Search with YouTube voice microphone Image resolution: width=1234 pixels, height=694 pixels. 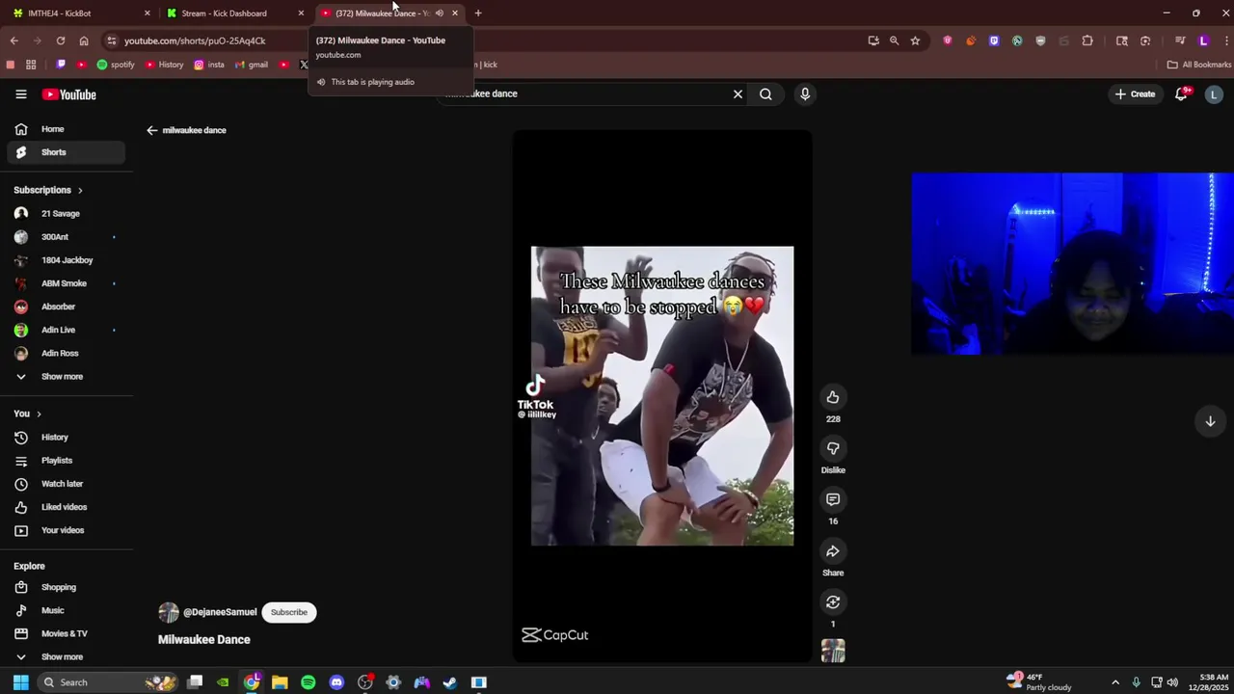tap(805, 94)
